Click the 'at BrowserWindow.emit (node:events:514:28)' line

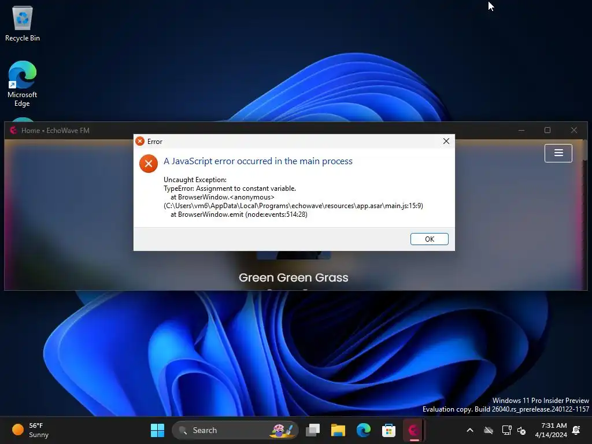pyautogui.click(x=239, y=214)
